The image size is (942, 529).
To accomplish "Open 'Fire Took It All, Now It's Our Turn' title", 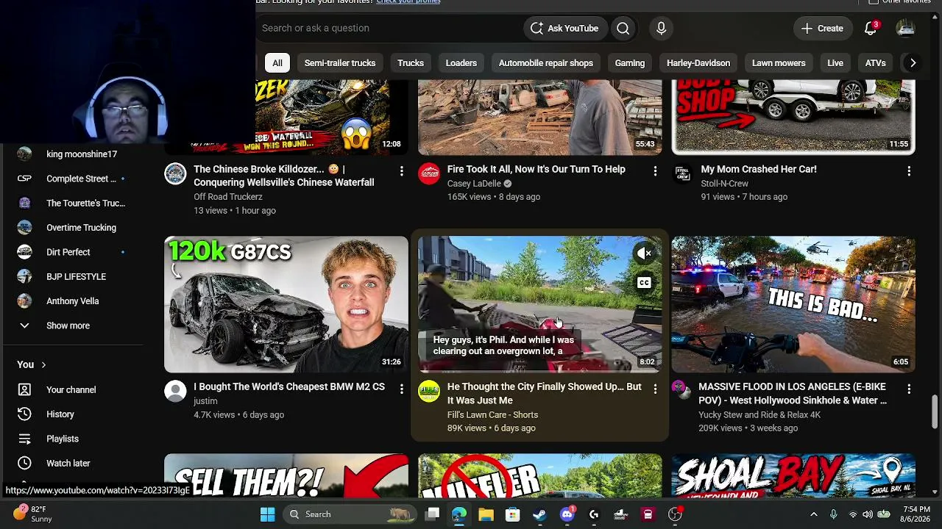I will [x=536, y=169].
